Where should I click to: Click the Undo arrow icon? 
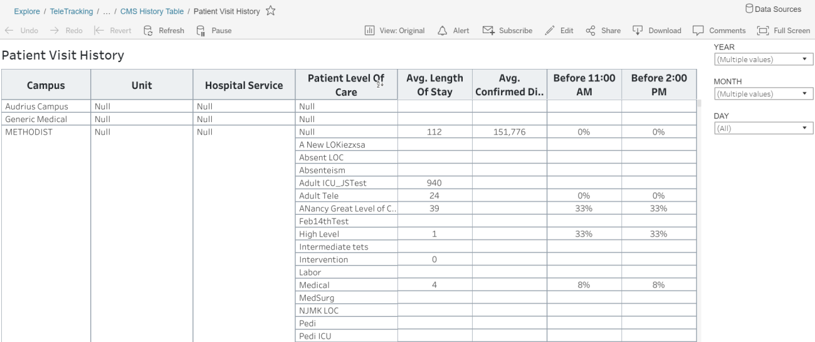[9, 31]
